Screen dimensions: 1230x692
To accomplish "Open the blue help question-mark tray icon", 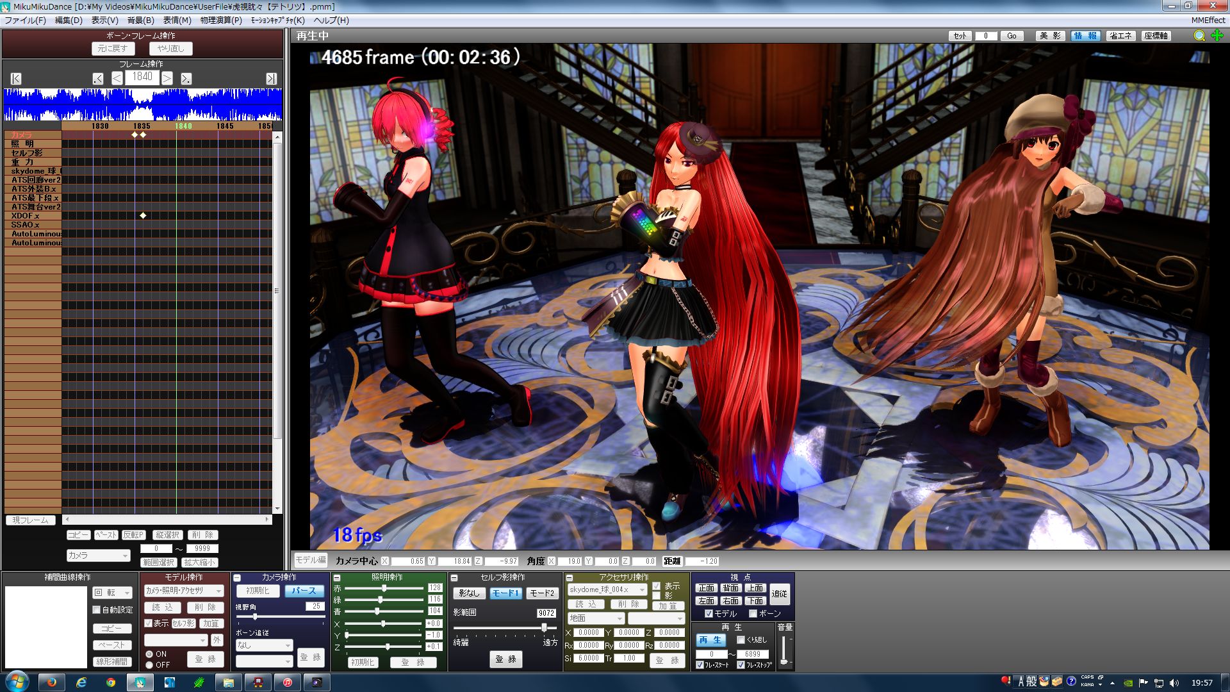I will point(1071,682).
